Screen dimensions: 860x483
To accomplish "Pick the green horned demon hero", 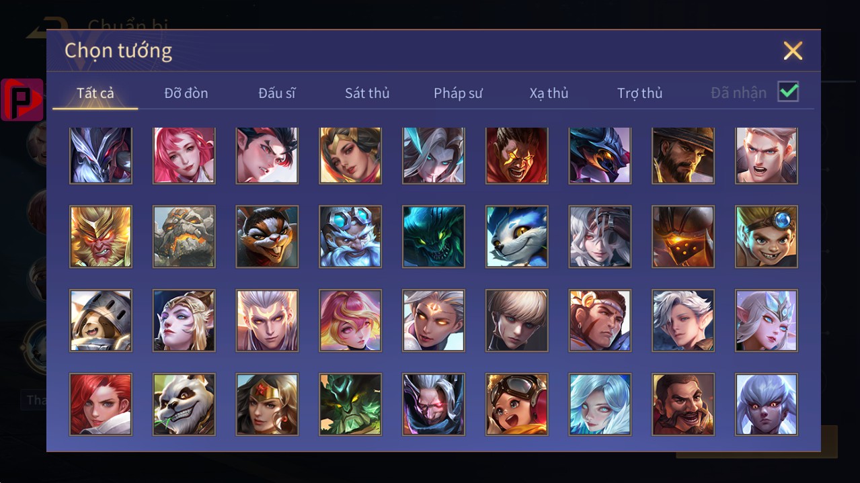I will 350,404.
